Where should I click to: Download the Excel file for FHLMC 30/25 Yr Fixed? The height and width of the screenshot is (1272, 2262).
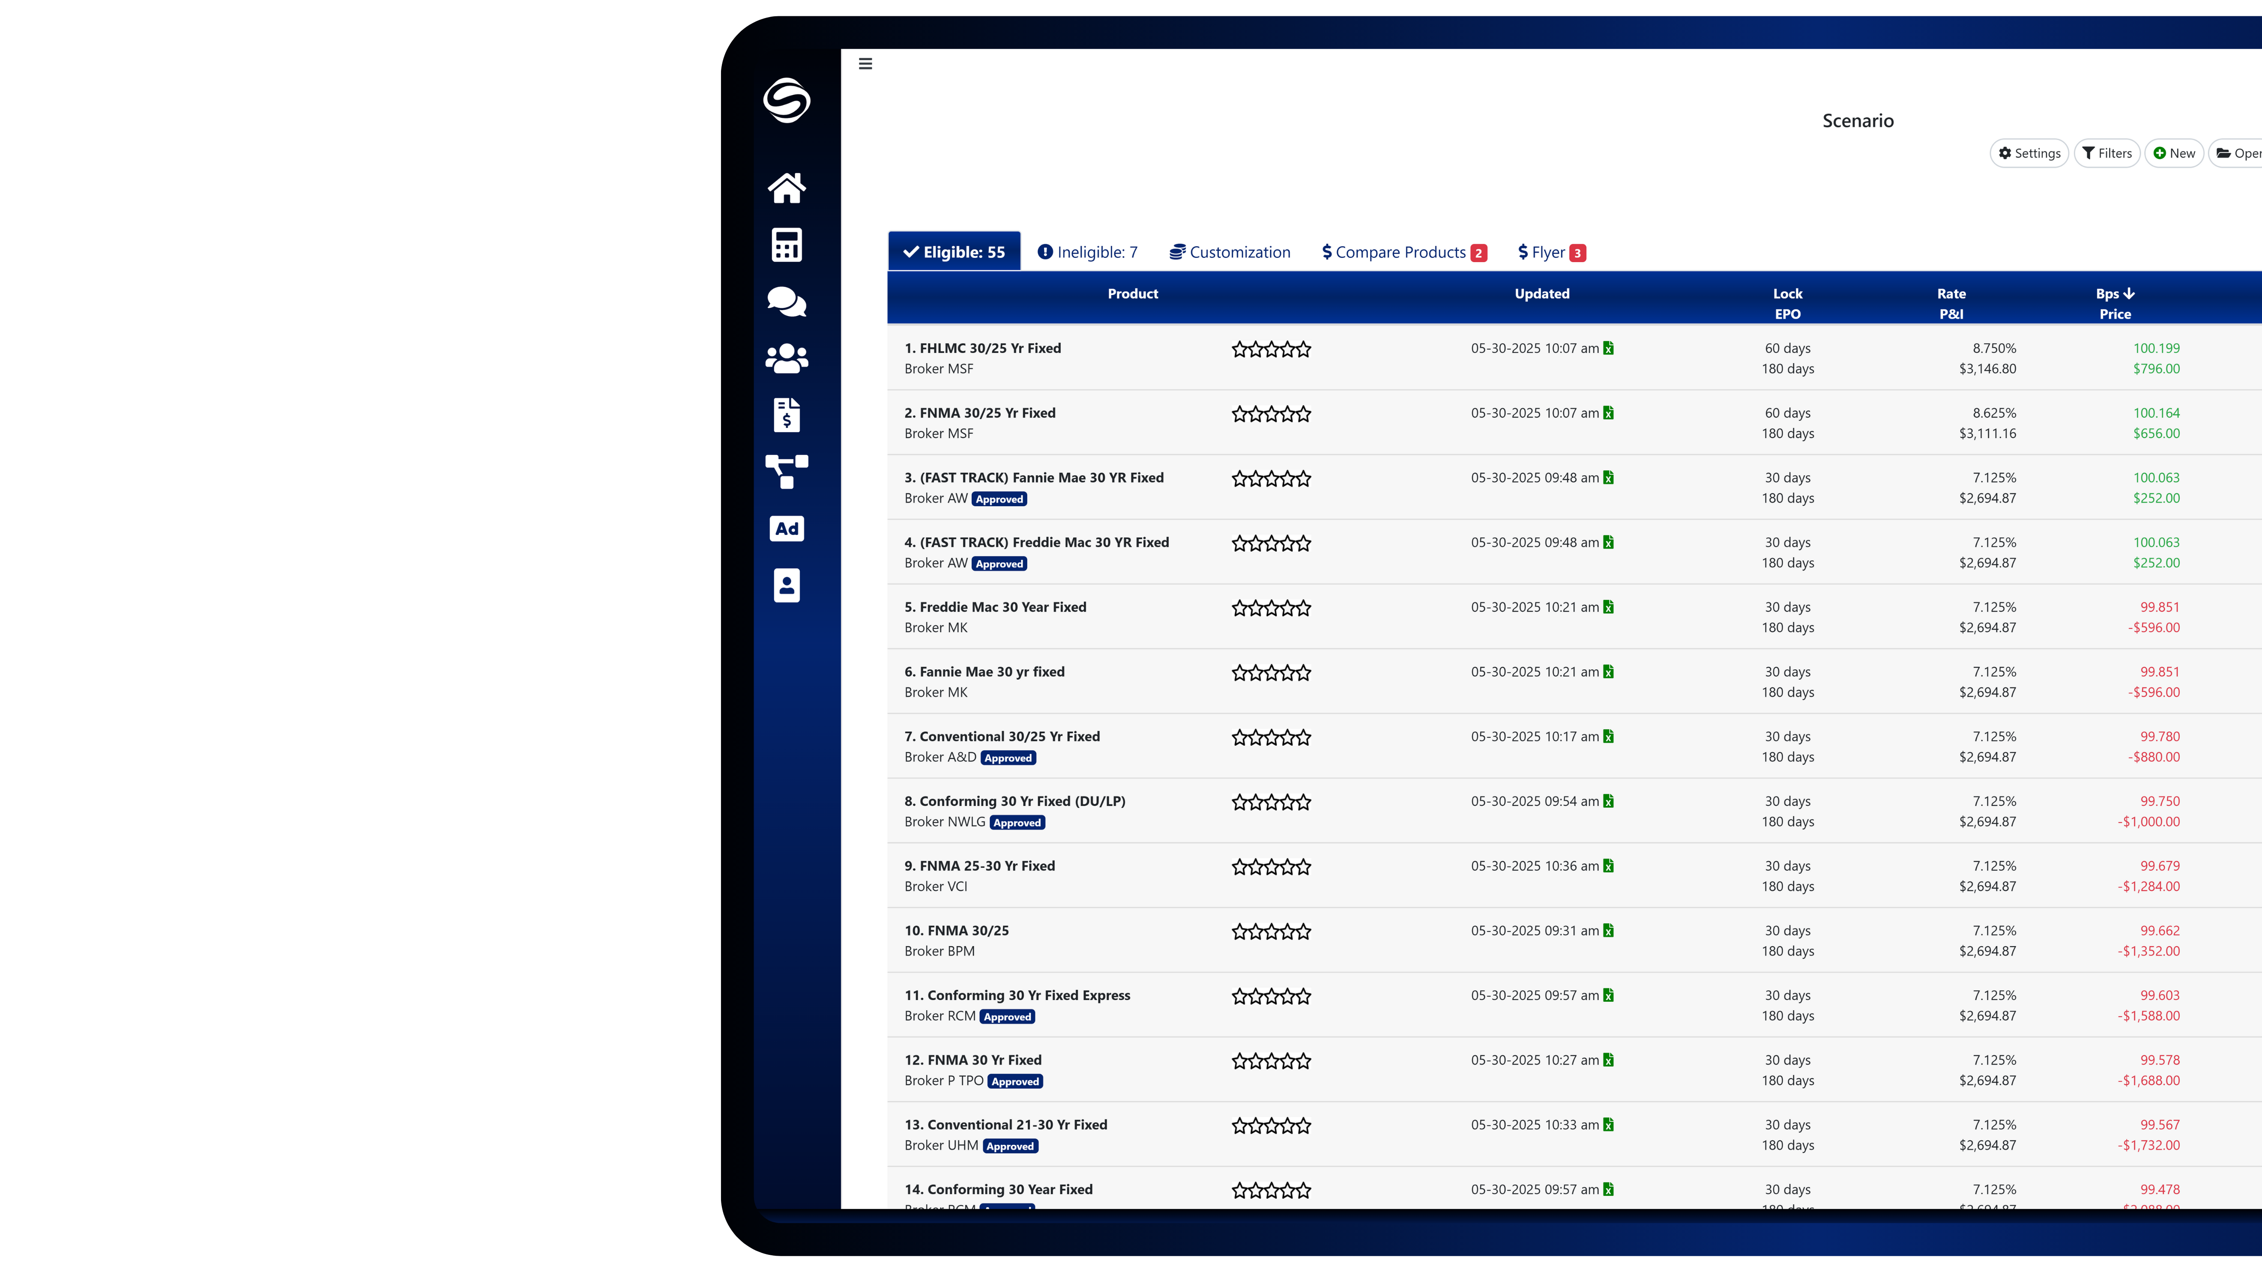click(1608, 349)
